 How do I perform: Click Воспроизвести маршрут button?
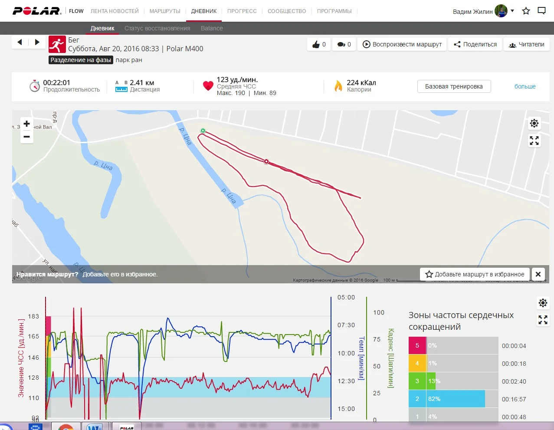(402, 44)
